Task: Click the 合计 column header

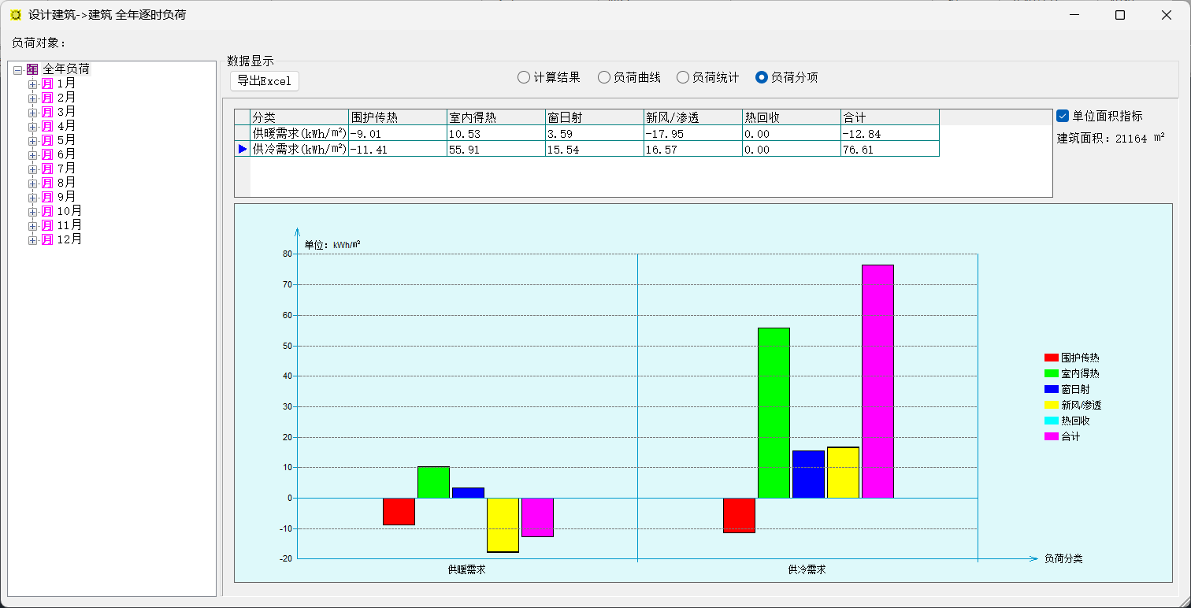Action: tap(889, 117)
